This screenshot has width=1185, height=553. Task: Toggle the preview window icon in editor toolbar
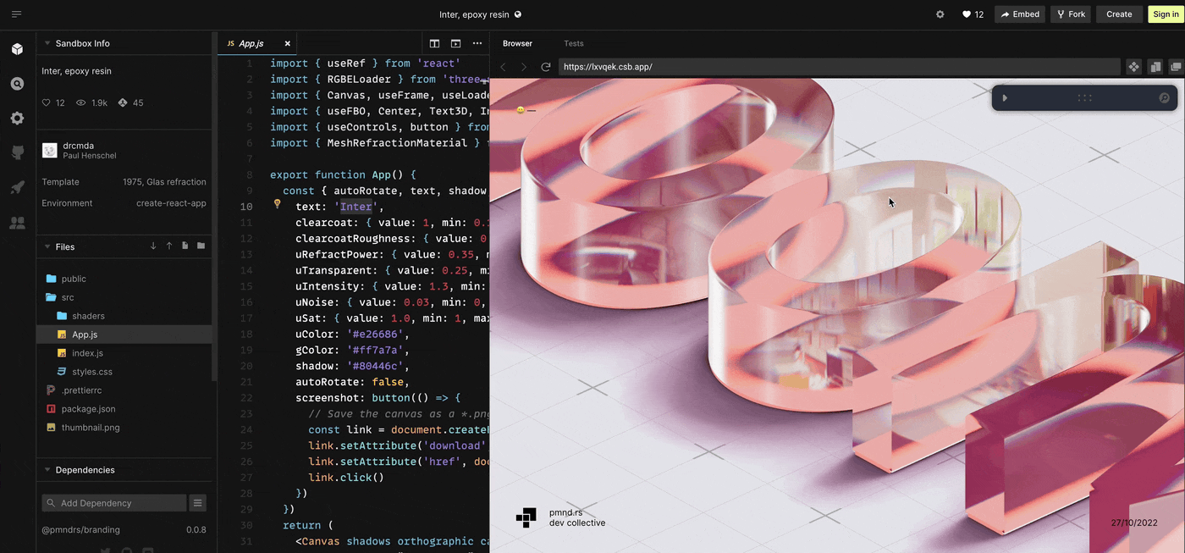(455, 43)
